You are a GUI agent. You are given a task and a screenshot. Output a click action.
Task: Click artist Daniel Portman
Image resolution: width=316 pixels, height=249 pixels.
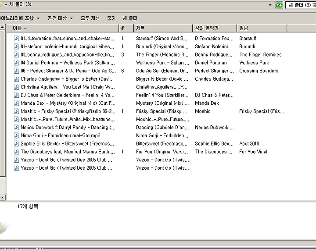[x=211, y=63]
